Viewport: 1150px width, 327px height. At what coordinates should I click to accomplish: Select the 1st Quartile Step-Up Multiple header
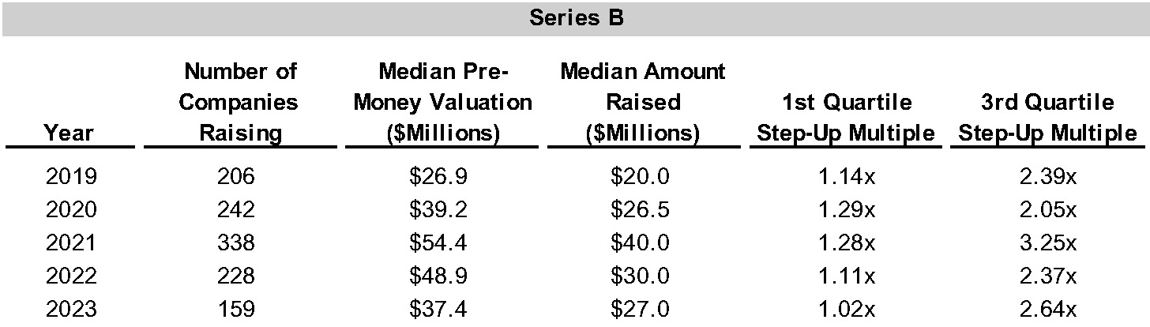pyautogui.click(x=845, y=118)
